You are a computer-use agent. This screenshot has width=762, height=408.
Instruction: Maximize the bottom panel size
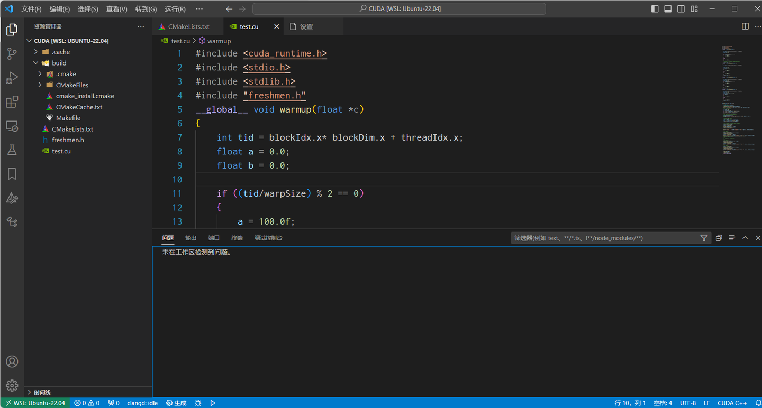745,238
